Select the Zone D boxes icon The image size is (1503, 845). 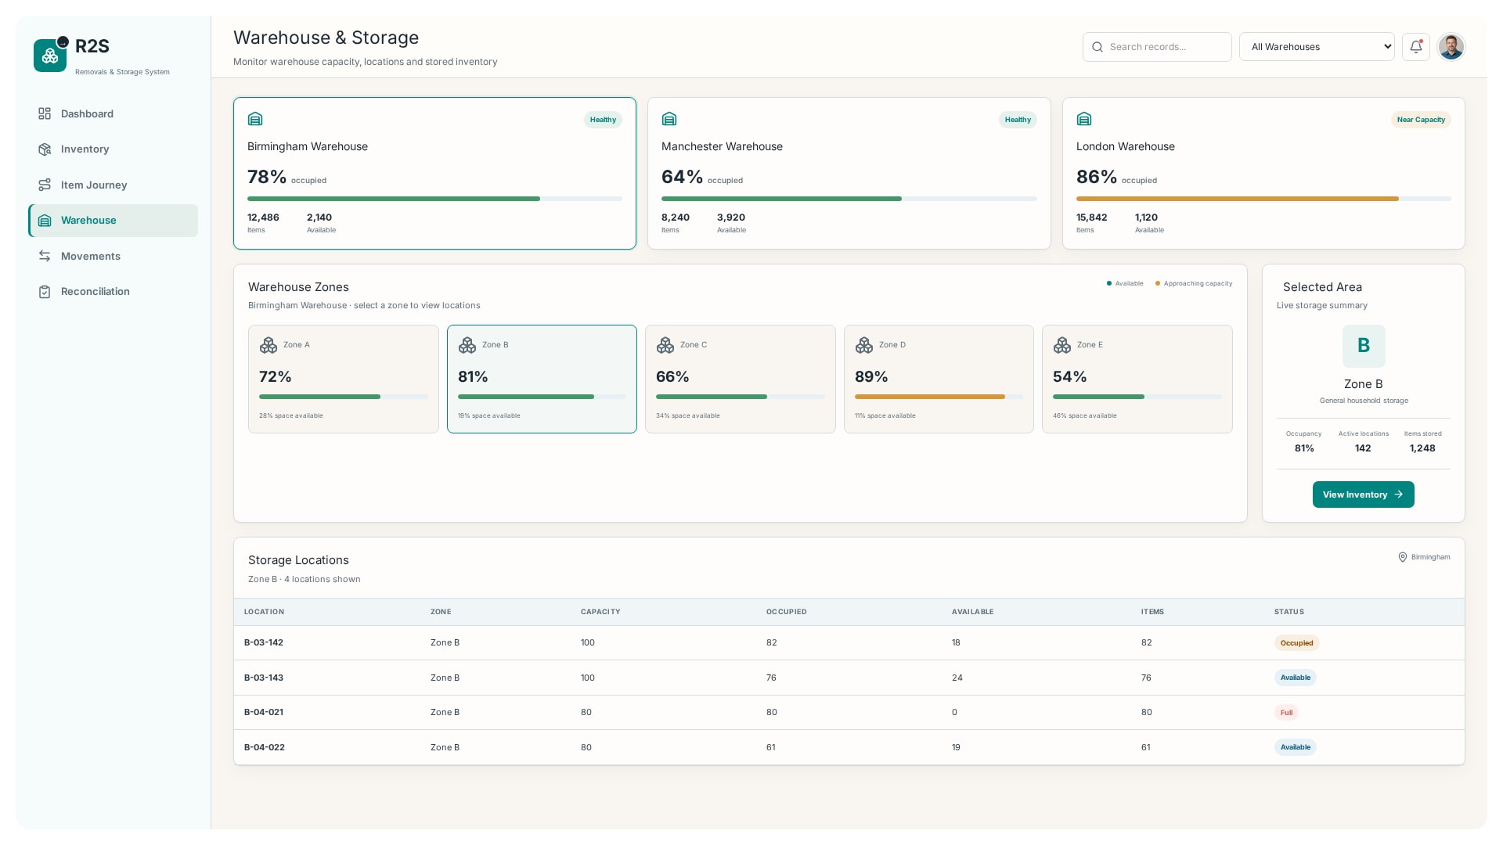click(x=864, y=345)
